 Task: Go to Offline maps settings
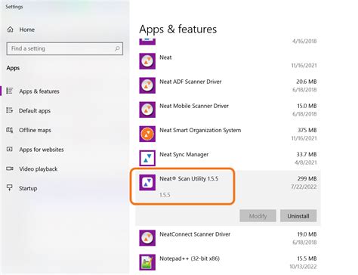pyautogui.click(x=35, y=130)
